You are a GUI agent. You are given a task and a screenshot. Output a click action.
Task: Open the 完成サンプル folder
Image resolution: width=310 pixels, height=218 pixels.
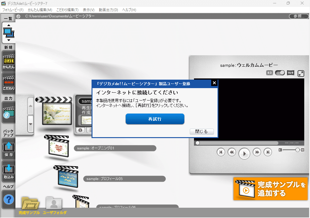tap(30, 205)
